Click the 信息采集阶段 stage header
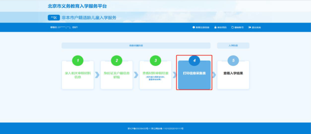The image size is (311, 134). 136,45
